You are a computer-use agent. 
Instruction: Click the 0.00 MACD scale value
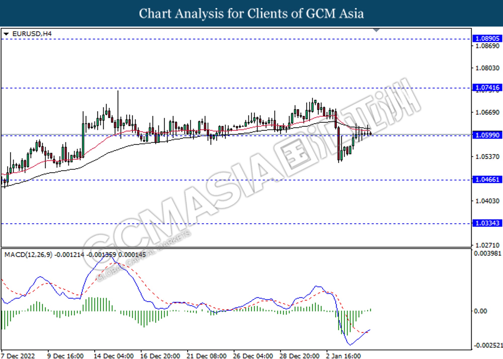point(480,311)
